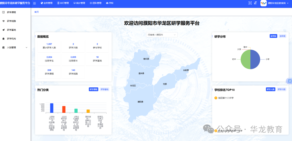Image resolution: width=292 pixels, height=141 pixels.
Task: Open 业务管理 top menu
Action: (x=47, y=3)
